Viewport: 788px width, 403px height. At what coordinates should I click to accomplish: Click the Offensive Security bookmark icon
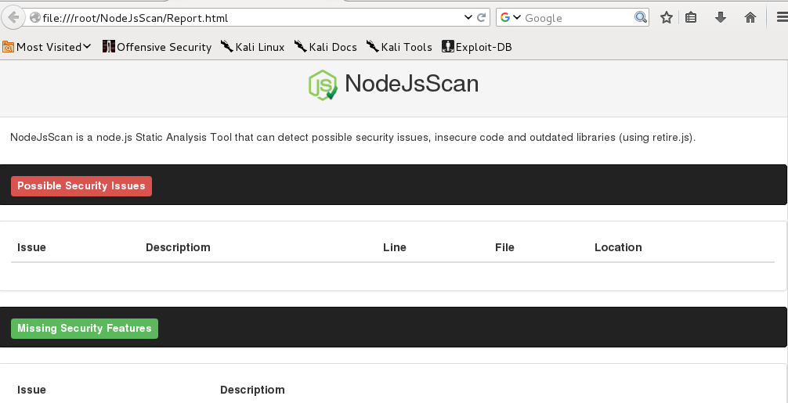109,47
